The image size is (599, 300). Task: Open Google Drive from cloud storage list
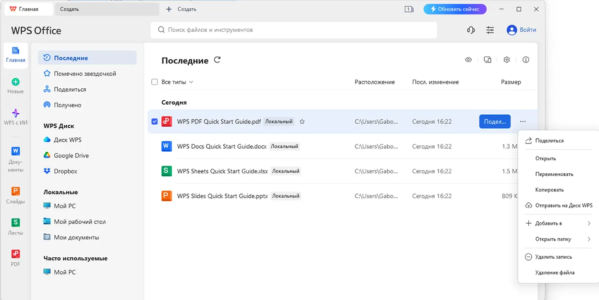tap(70, 155)
